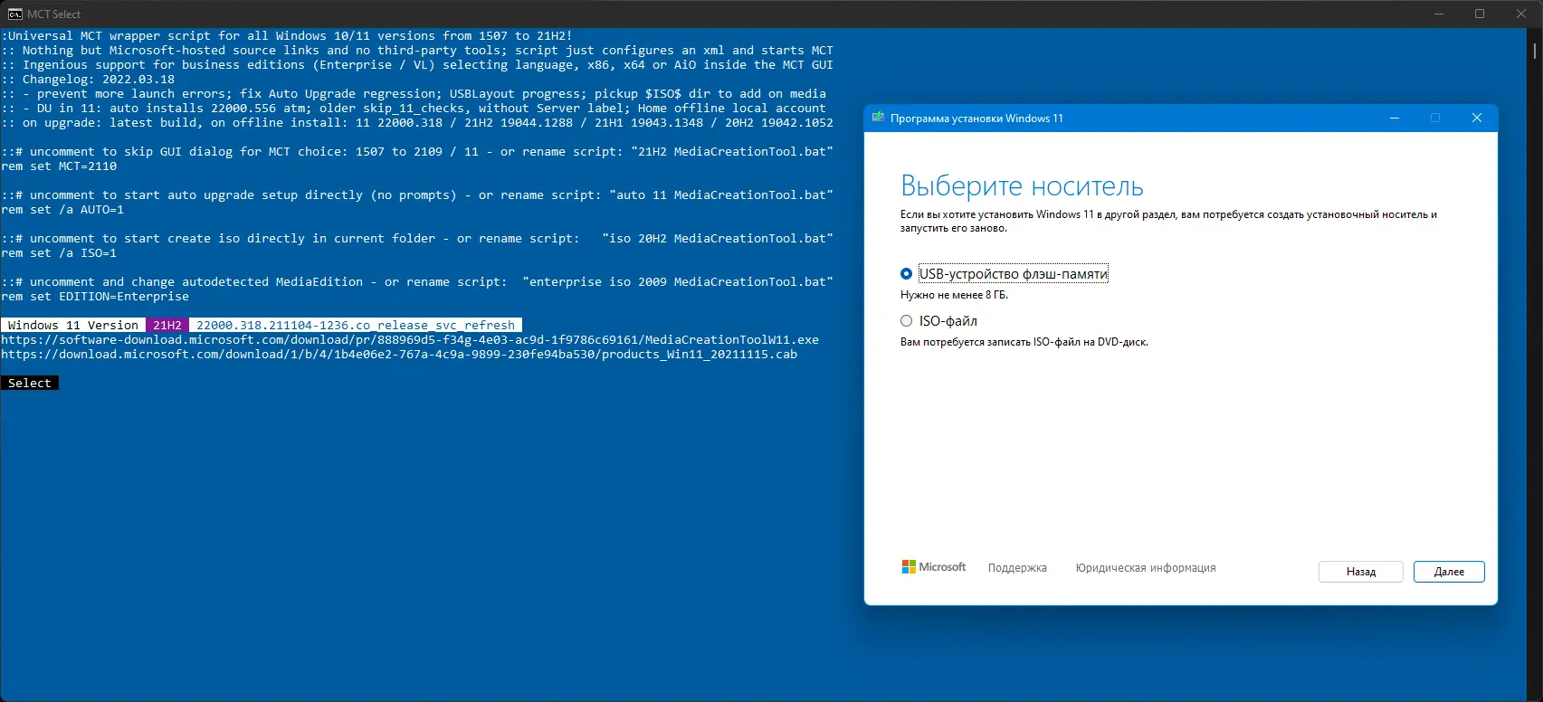
Task: Minimize the Windows 11 setup dialog
Action: click(1395, 118)
